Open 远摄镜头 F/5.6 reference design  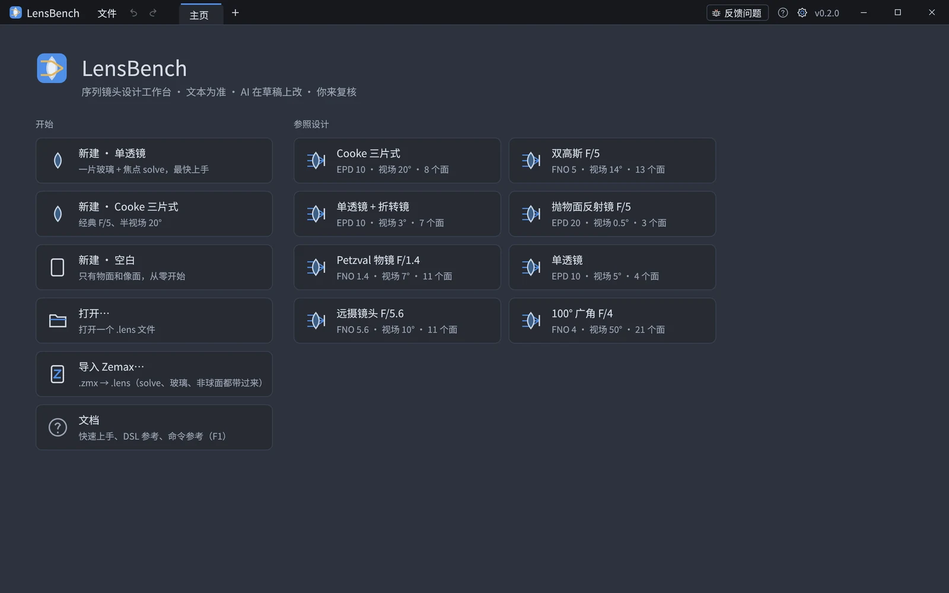coord(397,321)
